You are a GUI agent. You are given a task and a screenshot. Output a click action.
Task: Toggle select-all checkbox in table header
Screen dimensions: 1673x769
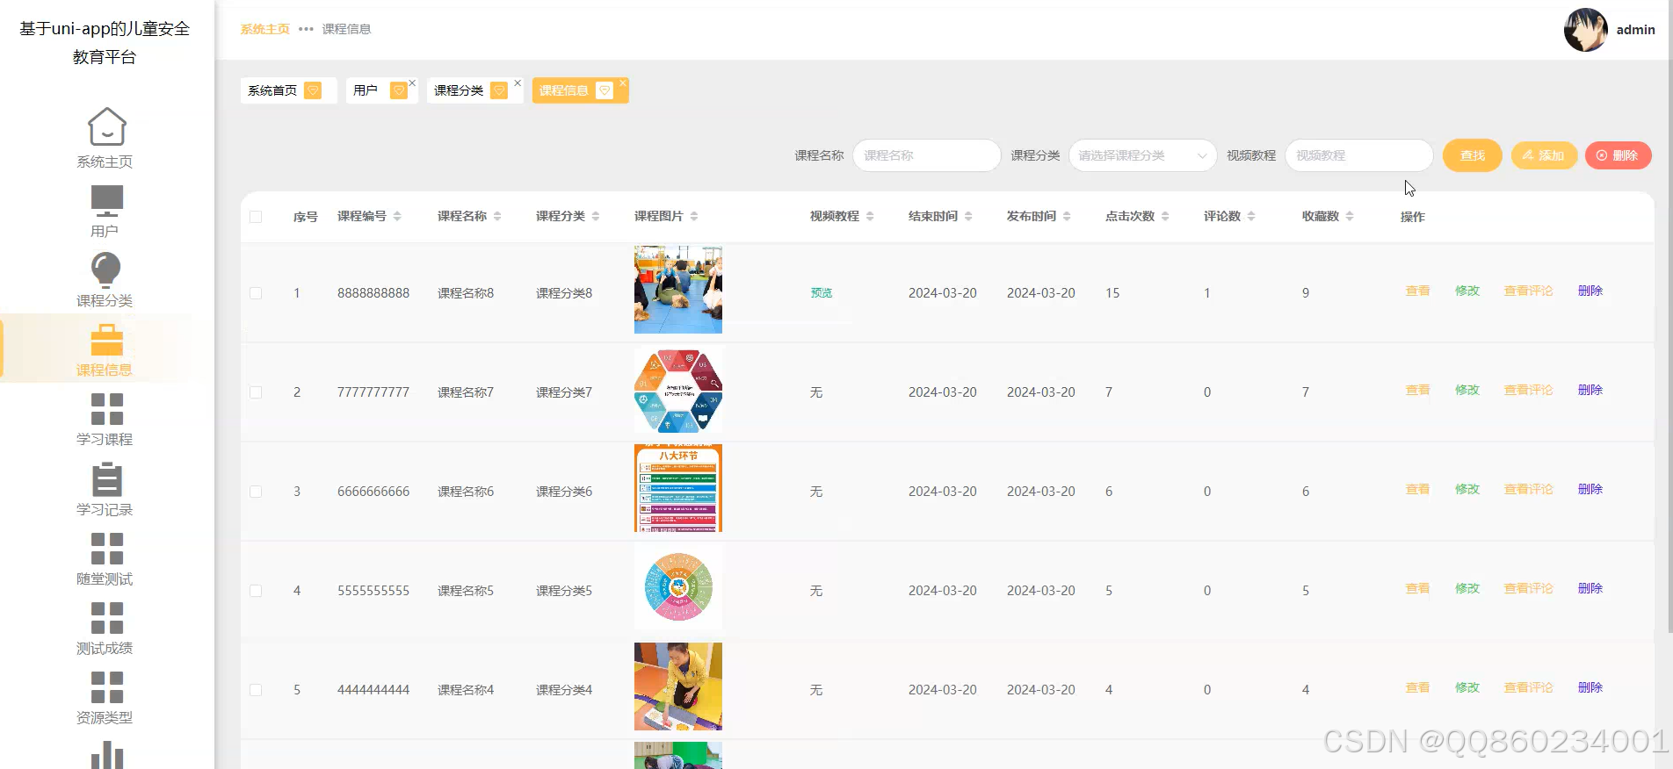pos(256,217)
